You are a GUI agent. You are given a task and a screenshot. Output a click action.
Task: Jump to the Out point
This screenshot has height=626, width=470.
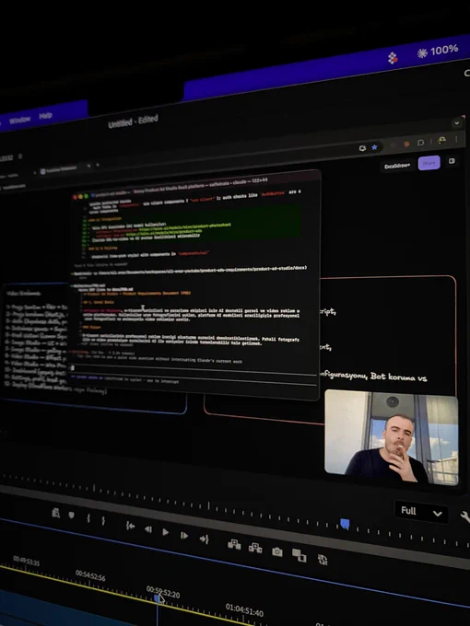coord(205,539)
